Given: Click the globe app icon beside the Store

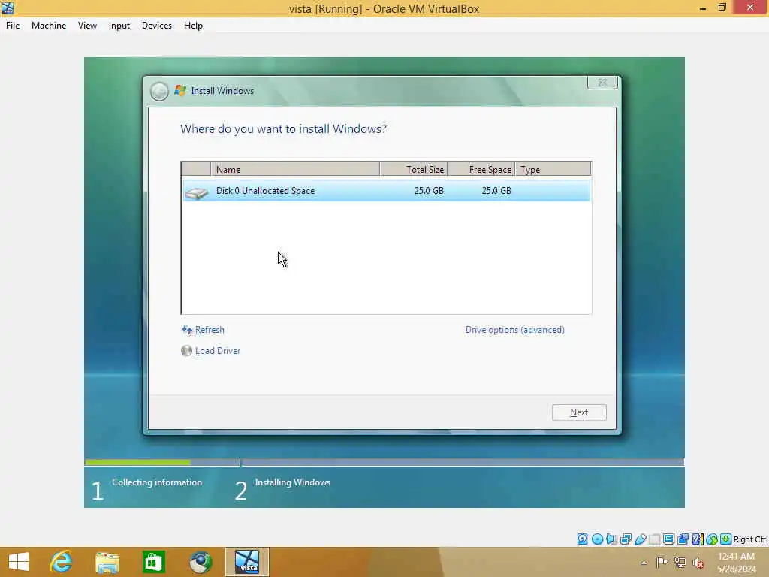Looking at the screenshot, I should tap(201, 562).
